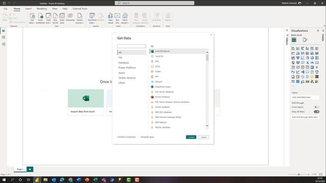The height and width of the screenshot is (183, 326).
Task: Collapse the Visualizations pane with double chevron
Action: (x=318, y=30)
